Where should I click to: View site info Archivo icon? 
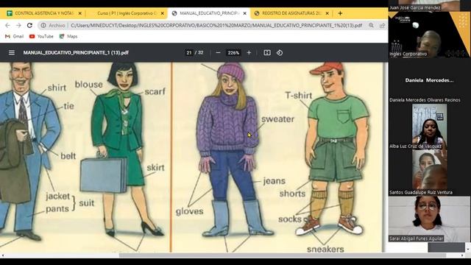pos(43,26)
